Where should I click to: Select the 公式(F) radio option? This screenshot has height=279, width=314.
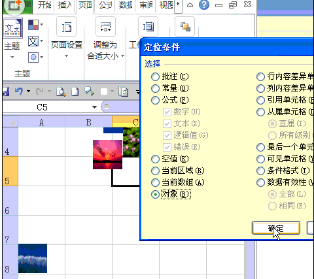[x=155, y=100]
